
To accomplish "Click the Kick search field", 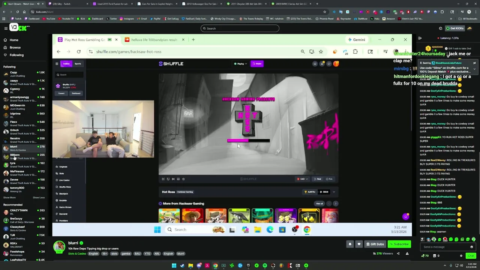I will pos(240,28).
